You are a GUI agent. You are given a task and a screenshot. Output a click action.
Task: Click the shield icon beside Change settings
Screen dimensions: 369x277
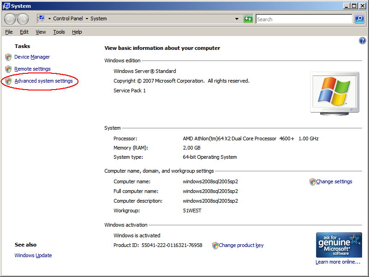tap(312, 182)
